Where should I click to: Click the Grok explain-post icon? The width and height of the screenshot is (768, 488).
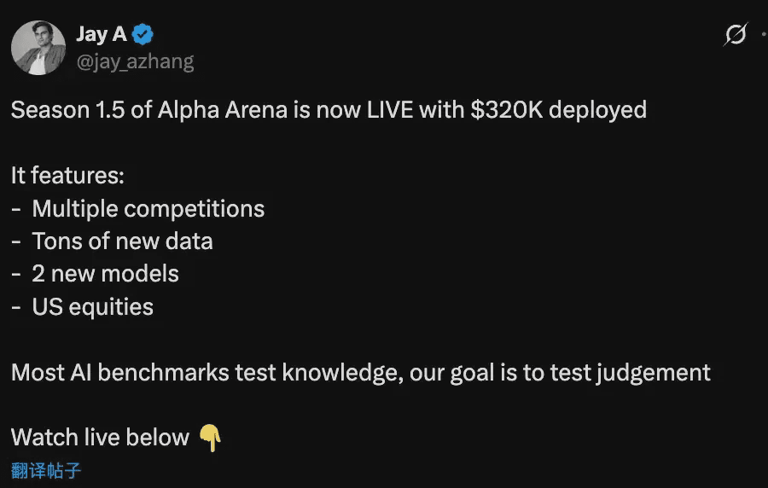(x=736, y=35)
